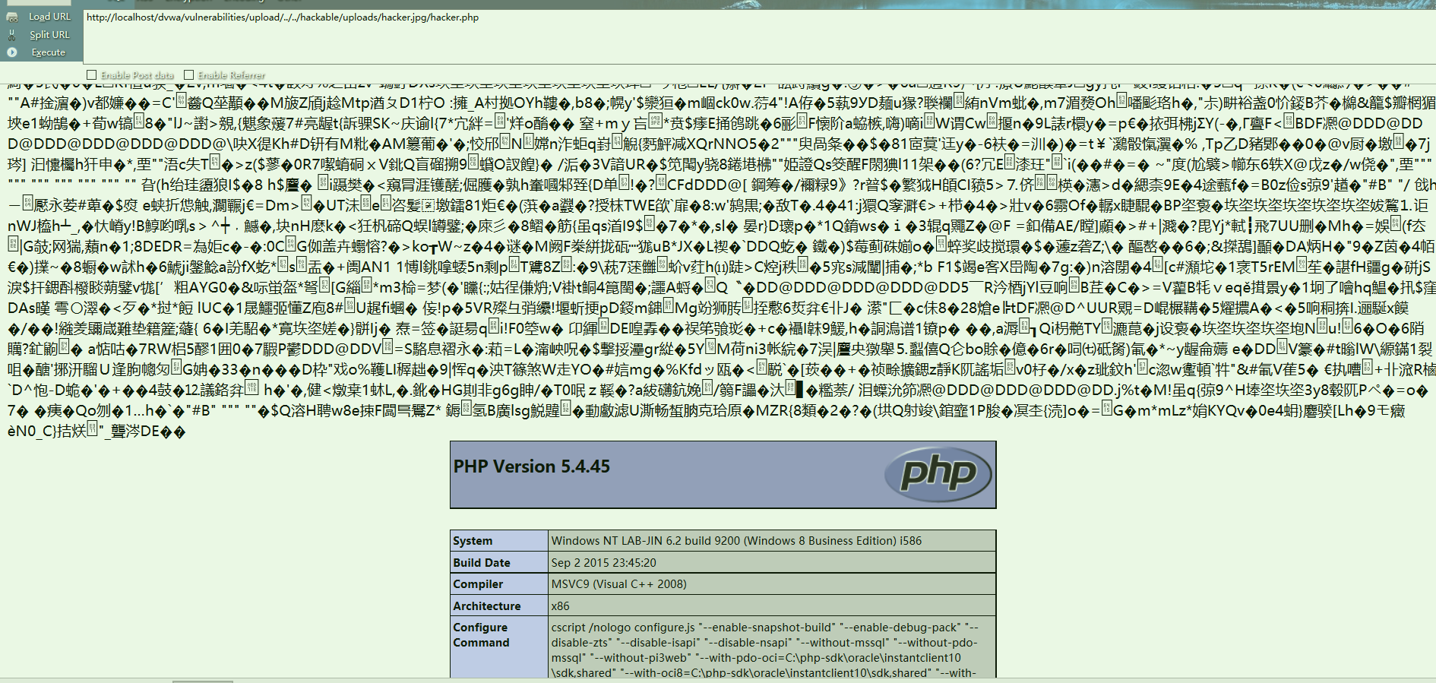Select the System row label

tap(473, 541)
